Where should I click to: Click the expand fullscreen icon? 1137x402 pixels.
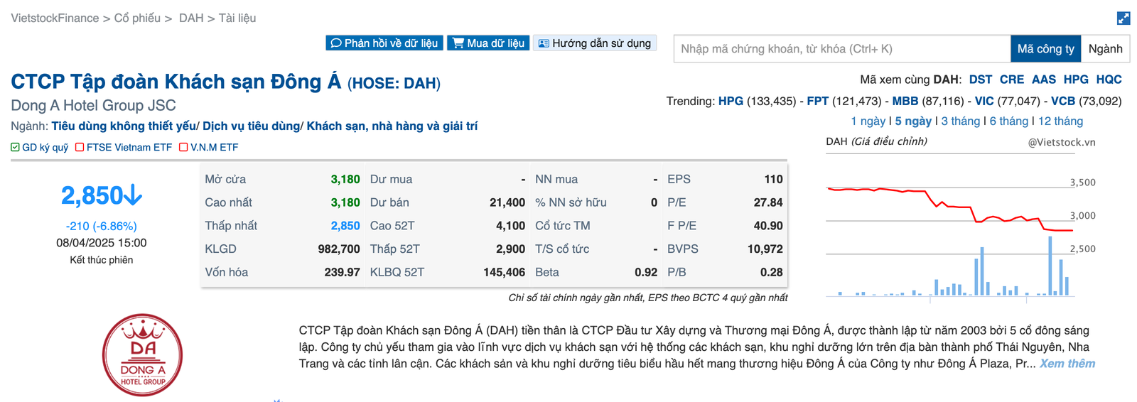click(1123, 18)
